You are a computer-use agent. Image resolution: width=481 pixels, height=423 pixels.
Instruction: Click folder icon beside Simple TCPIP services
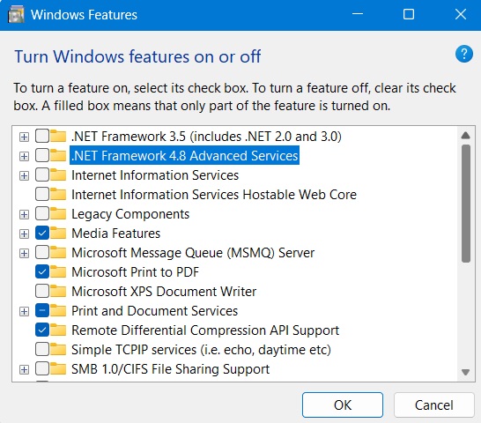[x=58, y=349]
